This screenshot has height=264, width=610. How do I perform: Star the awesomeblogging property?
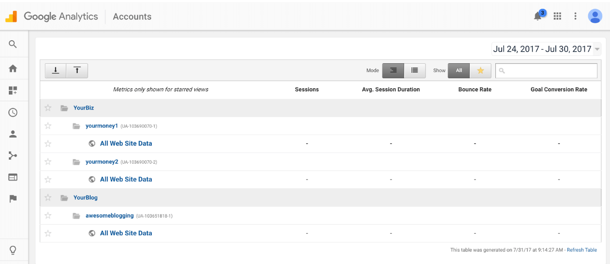click(48, 215)
